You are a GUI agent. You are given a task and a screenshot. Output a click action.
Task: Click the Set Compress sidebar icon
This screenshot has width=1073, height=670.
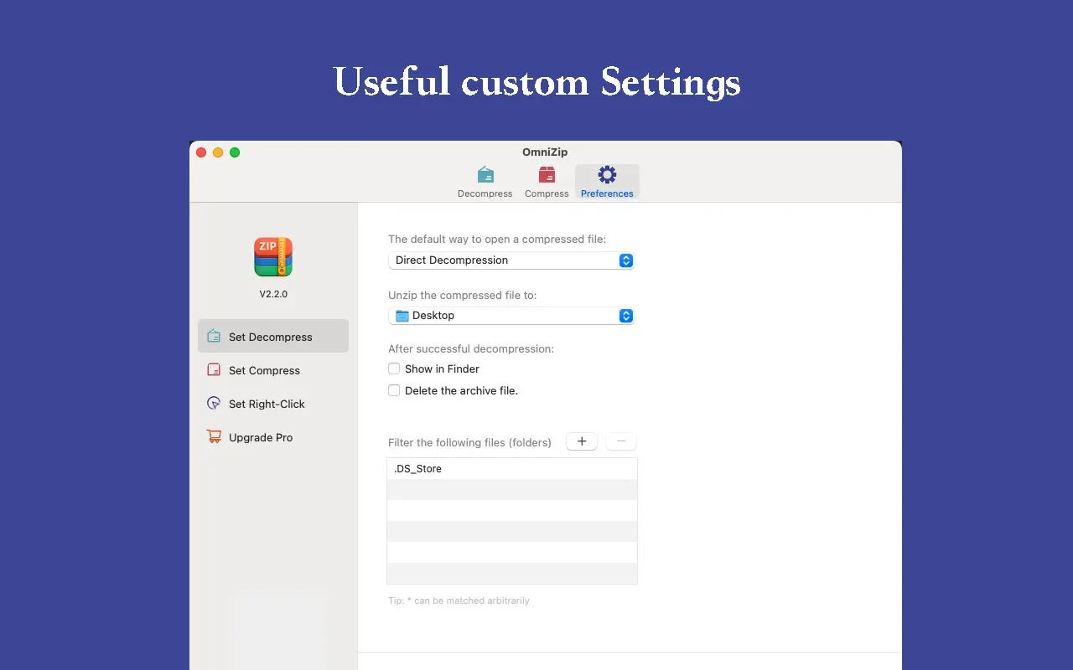(x=215, y=369)
